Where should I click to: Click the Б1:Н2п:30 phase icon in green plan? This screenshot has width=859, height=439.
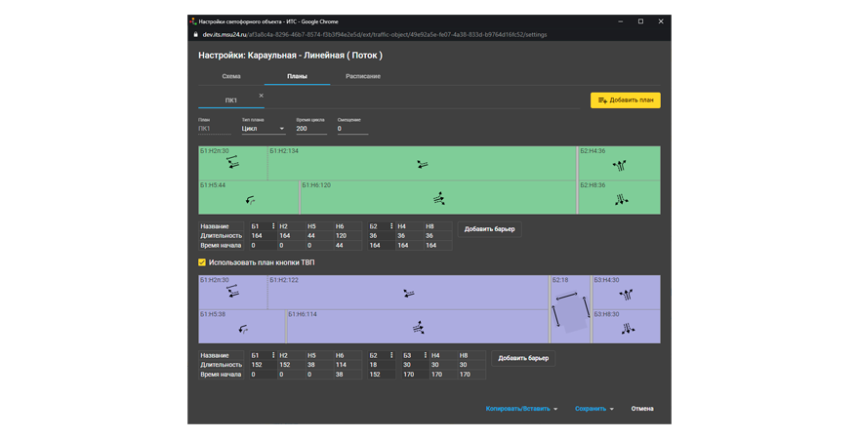(x=232, y=164)
